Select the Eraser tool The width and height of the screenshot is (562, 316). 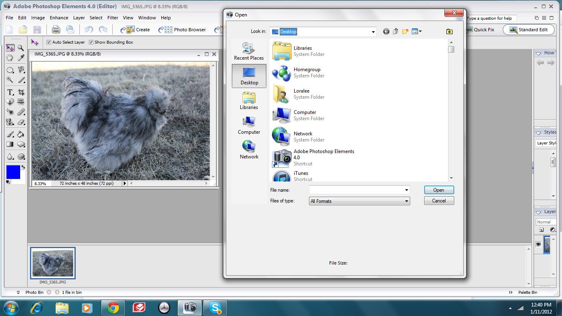[21, 122]
